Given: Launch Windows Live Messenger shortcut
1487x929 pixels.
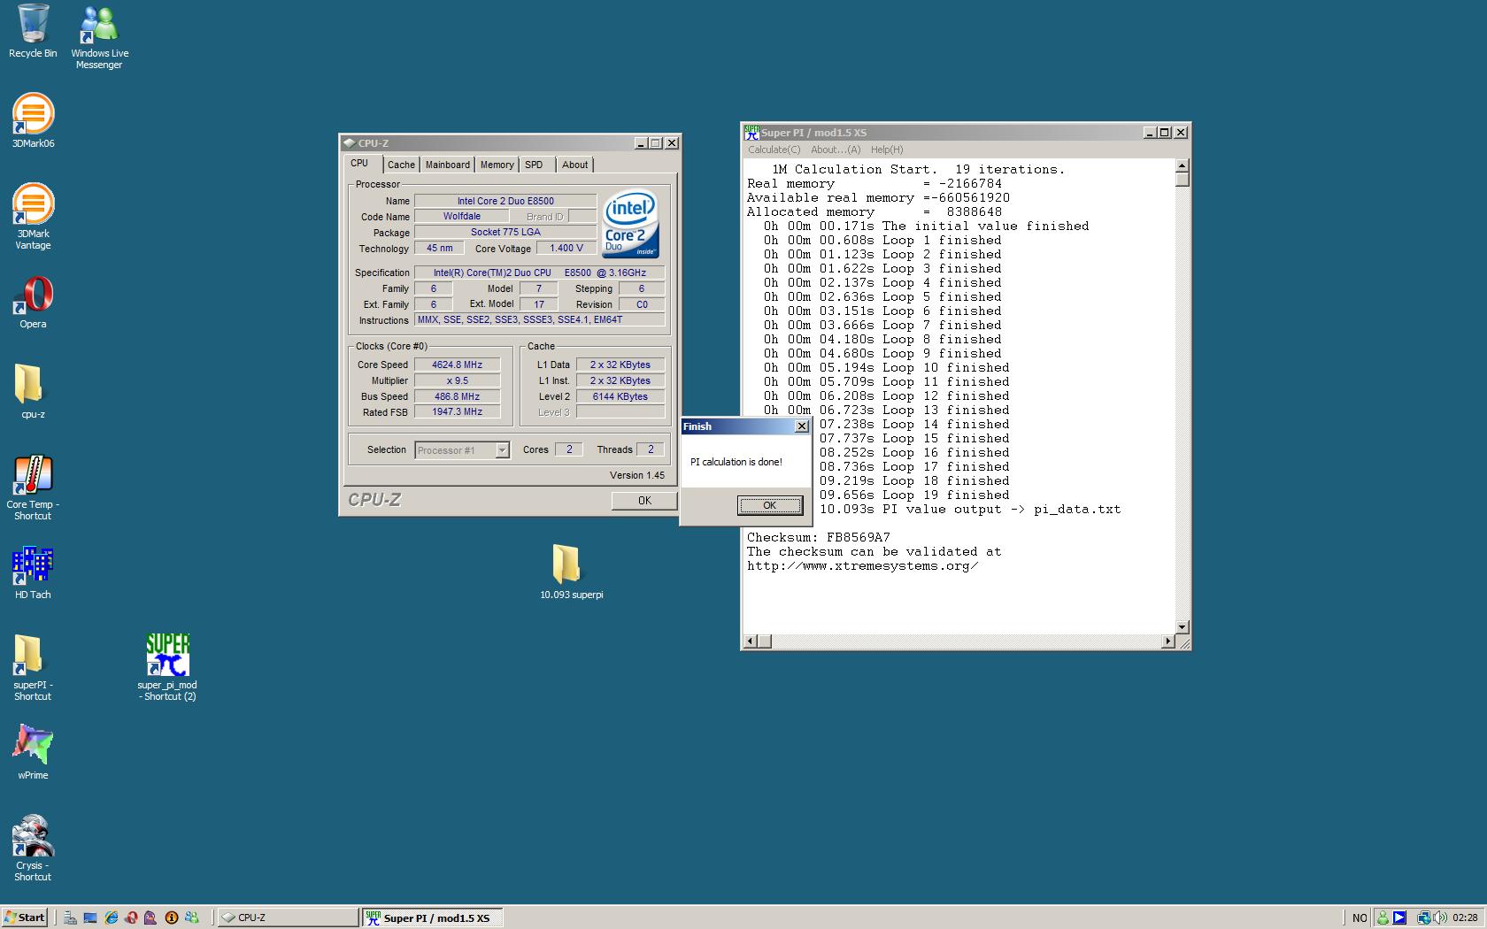Looking at the screenshot, I should 99,36.
